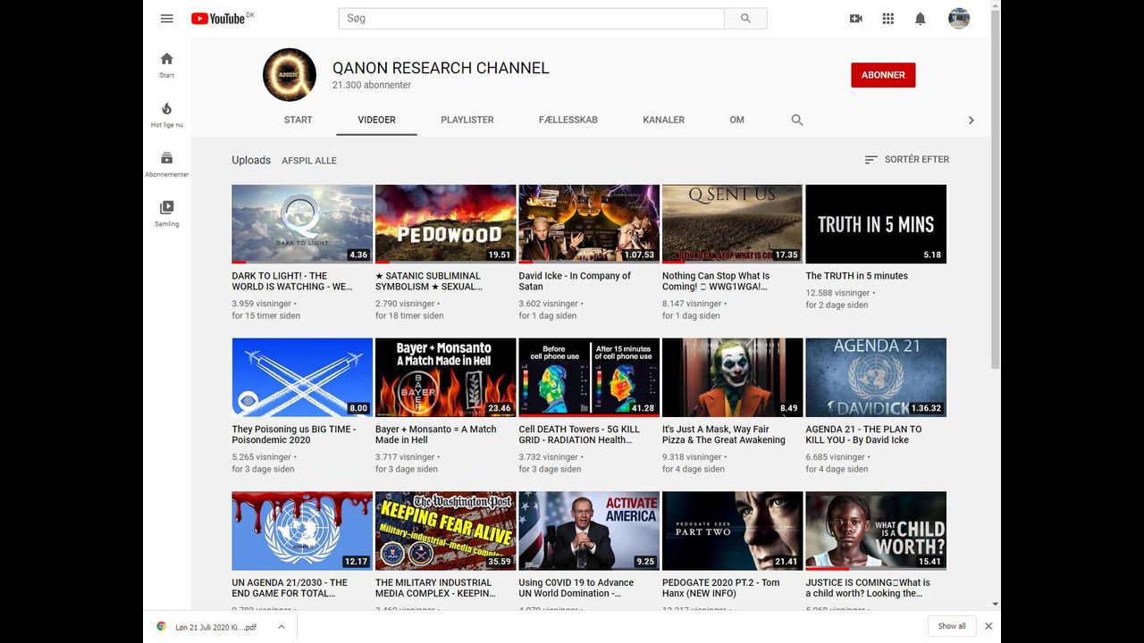
Task: Click inside the Søg search field
Action: coord(531,19)
